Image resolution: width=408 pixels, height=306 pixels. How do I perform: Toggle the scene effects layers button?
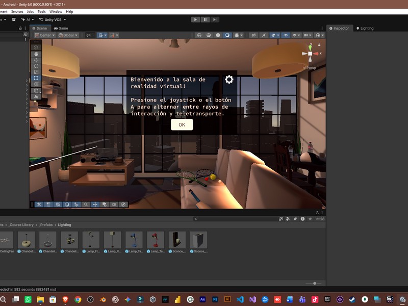pyautogui.click(x=273, y=35)
